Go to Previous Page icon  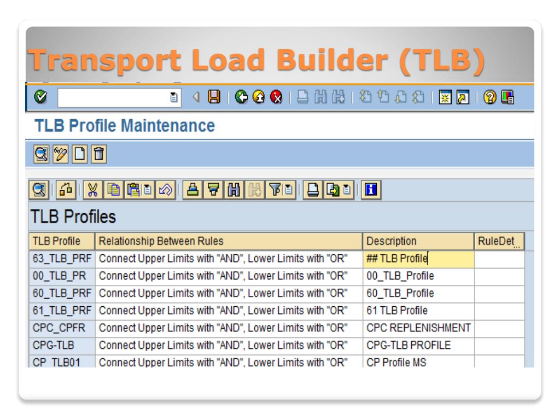[383, 97]
